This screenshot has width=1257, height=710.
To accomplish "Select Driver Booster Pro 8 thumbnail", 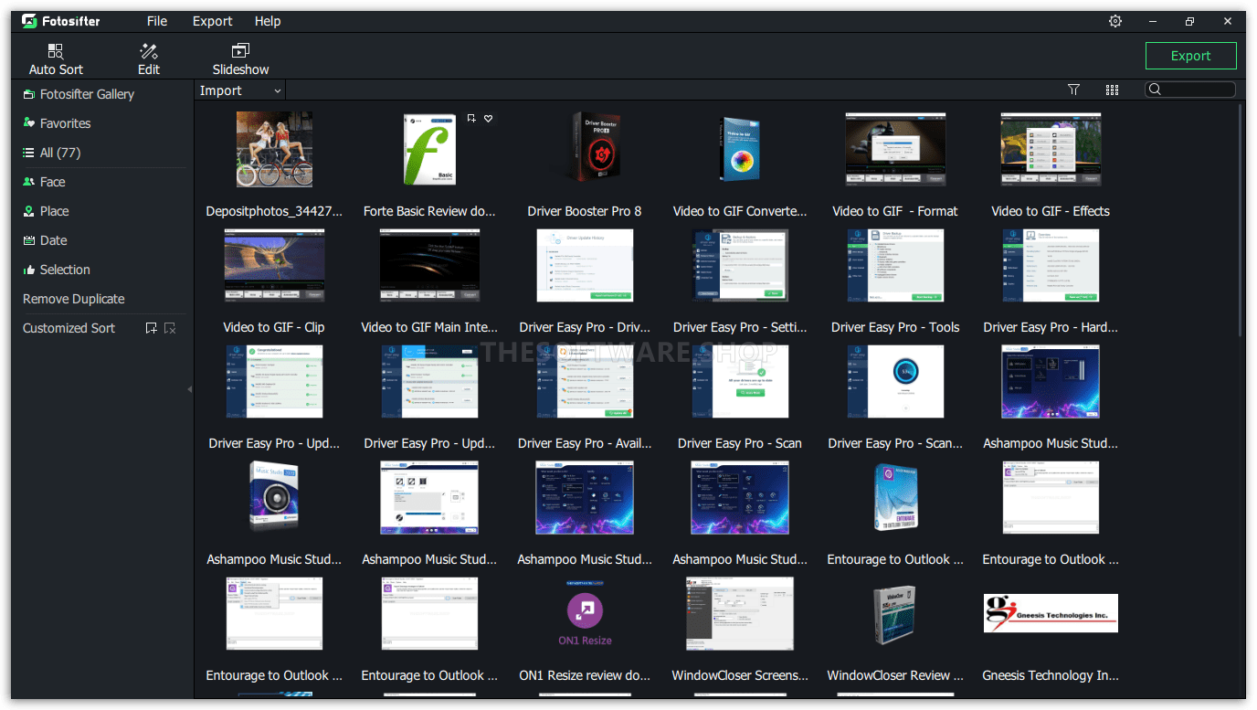I will click(585, 149).
